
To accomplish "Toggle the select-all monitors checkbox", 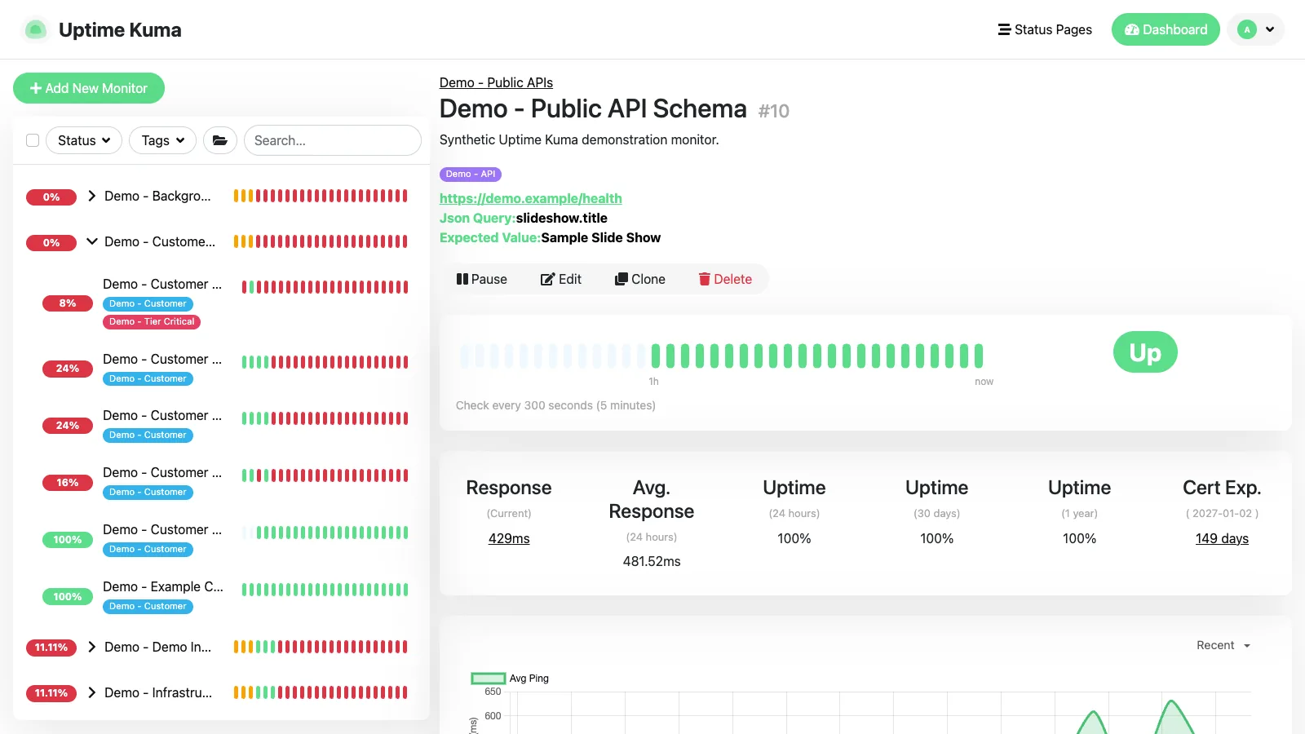I will point(33,140).
